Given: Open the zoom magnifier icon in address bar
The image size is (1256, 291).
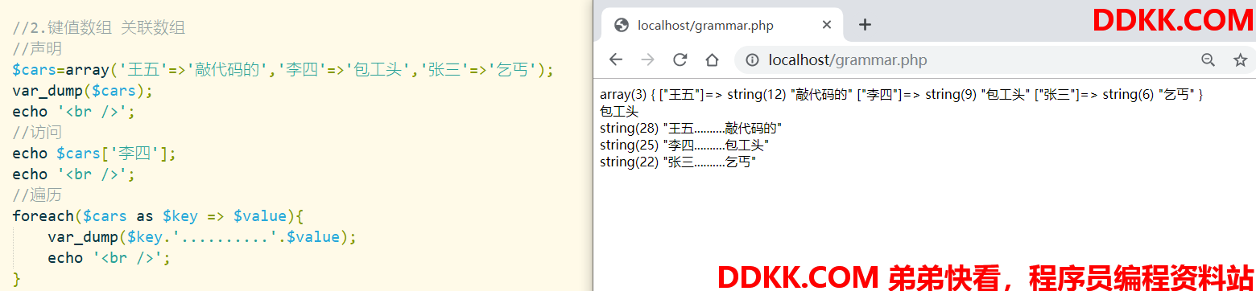Looking at the screenshot, I should (1208, 59).
